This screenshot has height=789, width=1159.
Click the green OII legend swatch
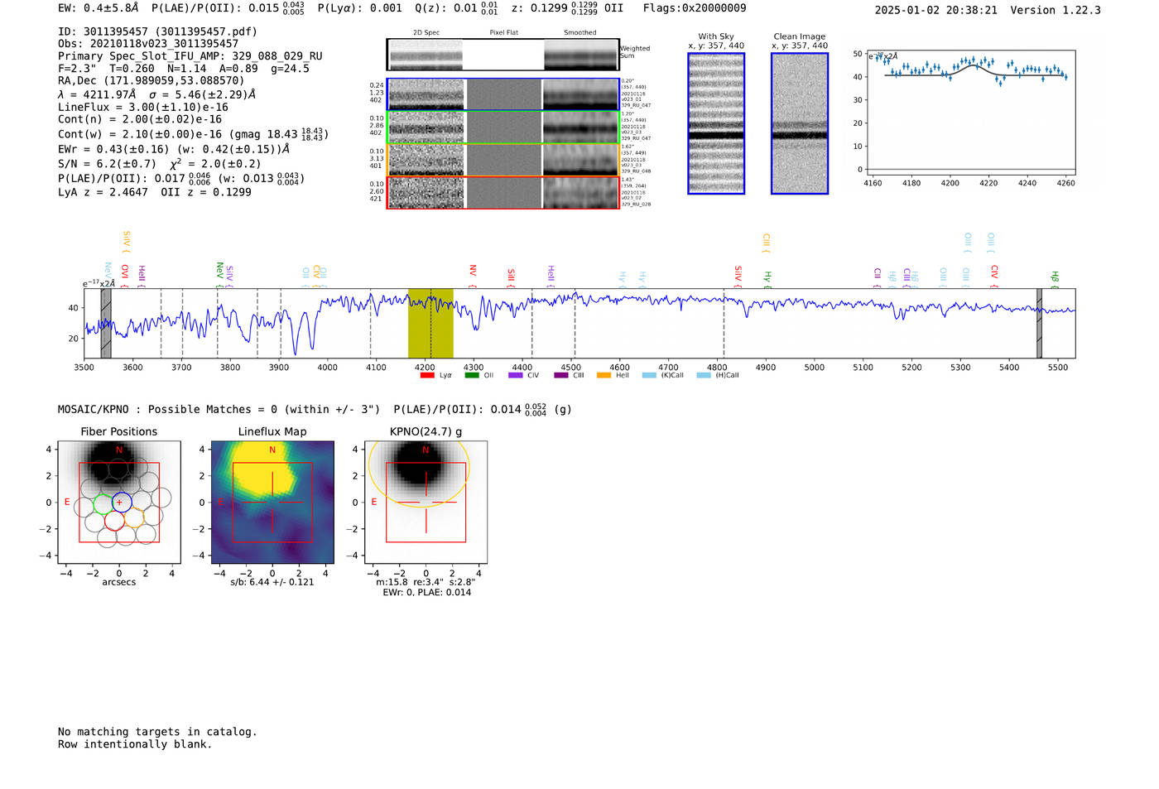pos(472,375)
